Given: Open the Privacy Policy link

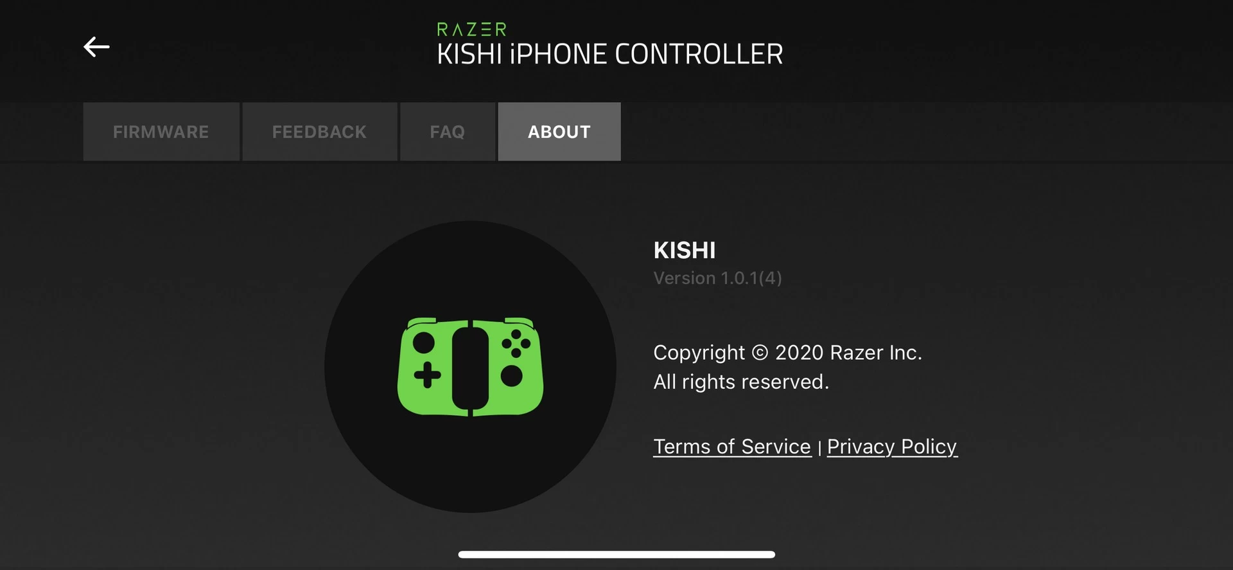Looking at the screenshot, I should pyautogui.click(x=892, y=447).
